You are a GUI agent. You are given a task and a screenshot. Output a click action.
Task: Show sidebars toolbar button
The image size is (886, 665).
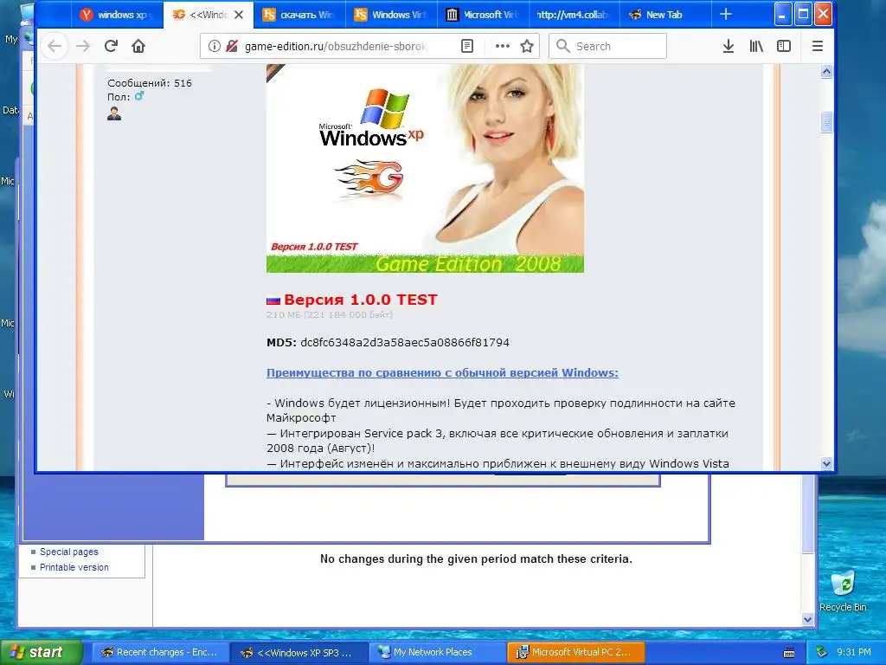(x=784, y=46)
